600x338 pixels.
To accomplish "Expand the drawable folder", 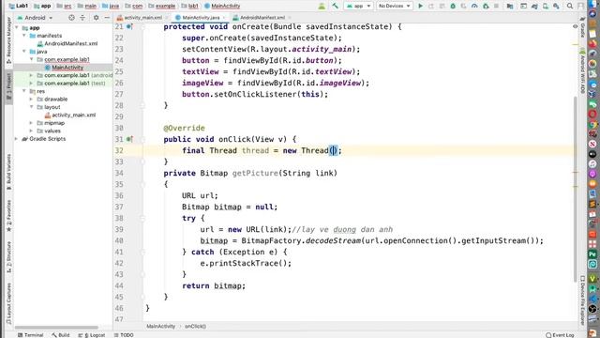I will tap(32, 99).
